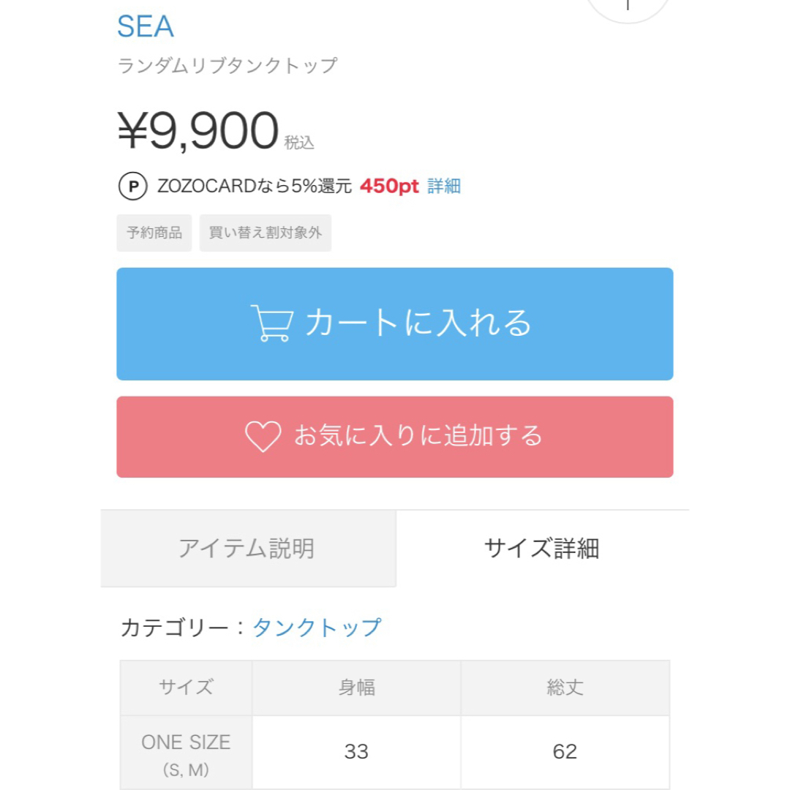790x790 pixels.
Task: Click the shopping cart icon
Action: [x=272, y=323]
